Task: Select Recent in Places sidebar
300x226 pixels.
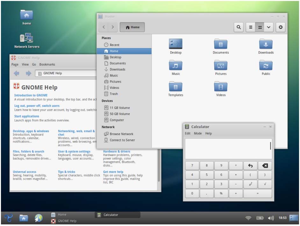Action: [x=124, y=45]
